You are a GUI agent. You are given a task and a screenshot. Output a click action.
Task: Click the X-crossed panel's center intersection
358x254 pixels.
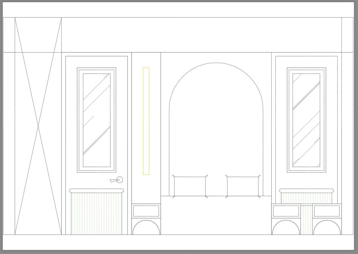pyautogui.click(x=38, y=126)
